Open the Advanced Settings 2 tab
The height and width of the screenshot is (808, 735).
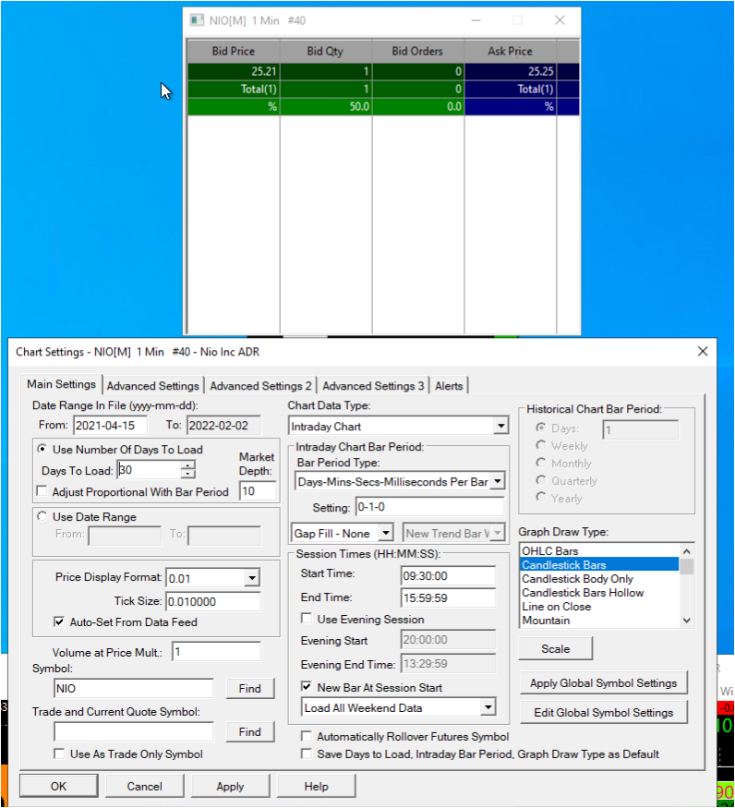(x=260, y=386)
